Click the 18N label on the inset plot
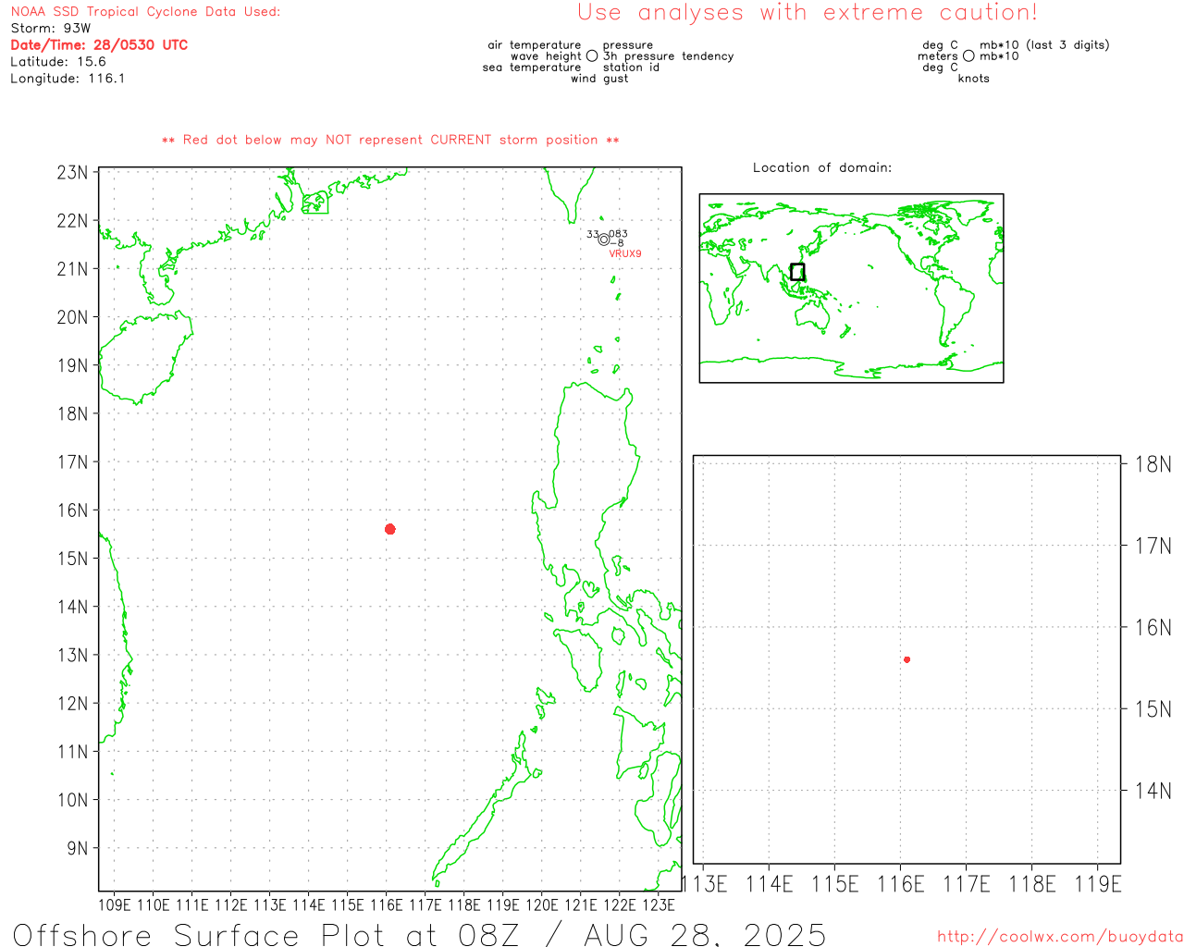1184x947 pixels. (x=1153, y=464)
